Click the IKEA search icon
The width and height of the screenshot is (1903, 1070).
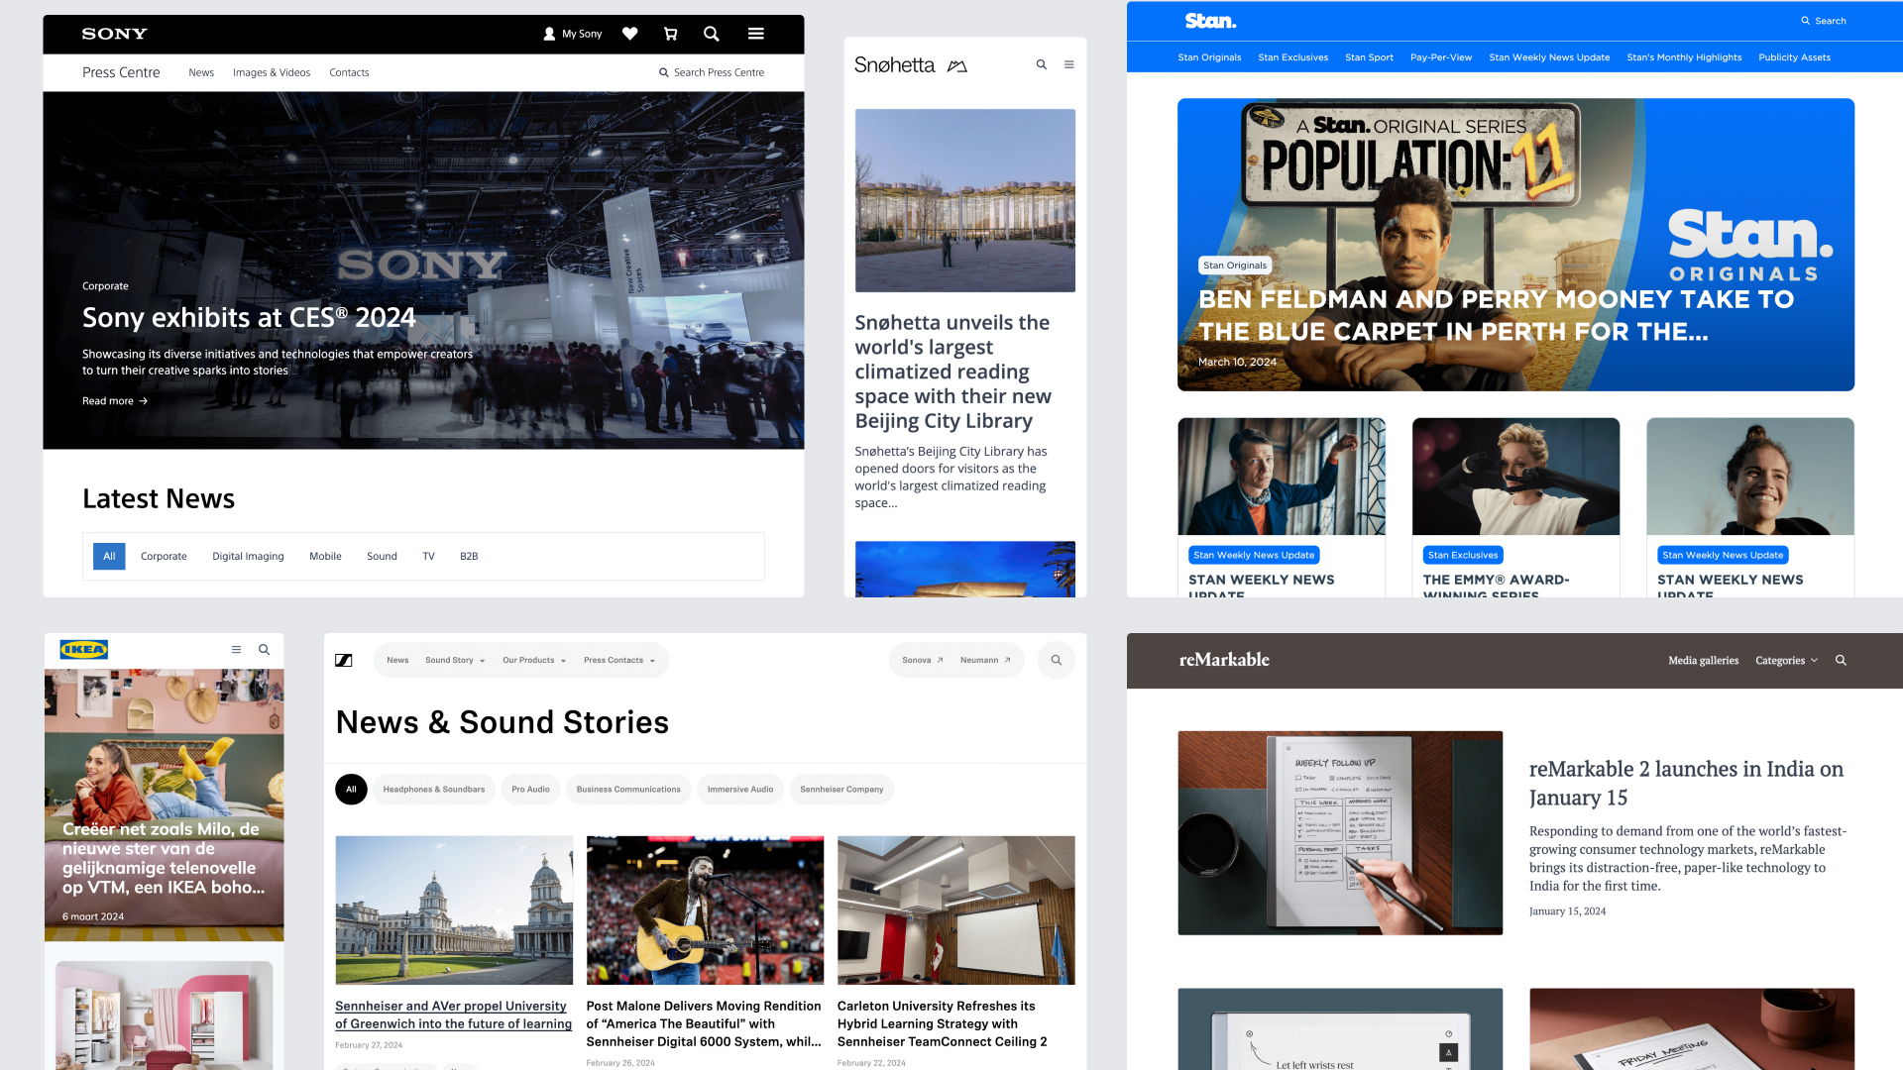point(266,649)
